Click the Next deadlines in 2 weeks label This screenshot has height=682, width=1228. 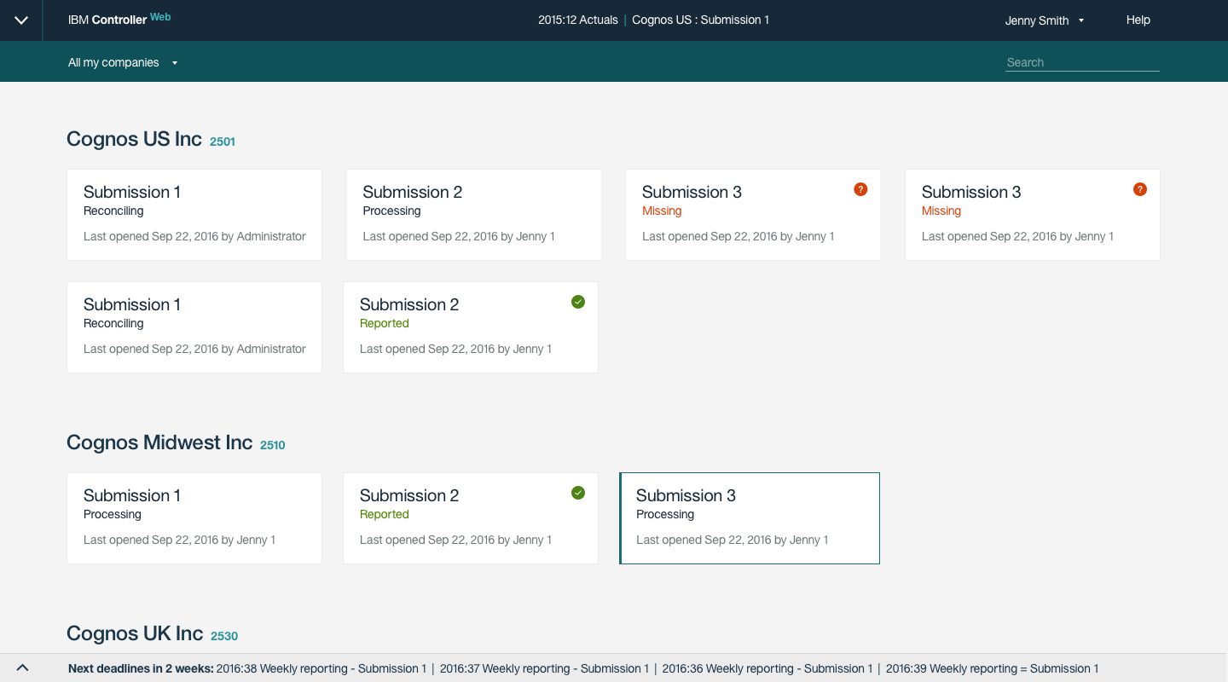coord(141,668)
